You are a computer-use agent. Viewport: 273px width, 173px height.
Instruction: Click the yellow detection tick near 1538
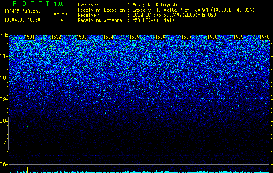225,170
